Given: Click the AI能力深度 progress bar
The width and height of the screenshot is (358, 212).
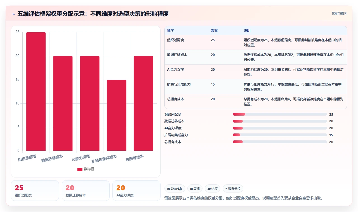Looking at the screenshot, I should point(280,128).
